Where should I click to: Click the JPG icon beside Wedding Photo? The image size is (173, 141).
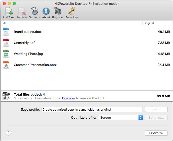[6, 54]
